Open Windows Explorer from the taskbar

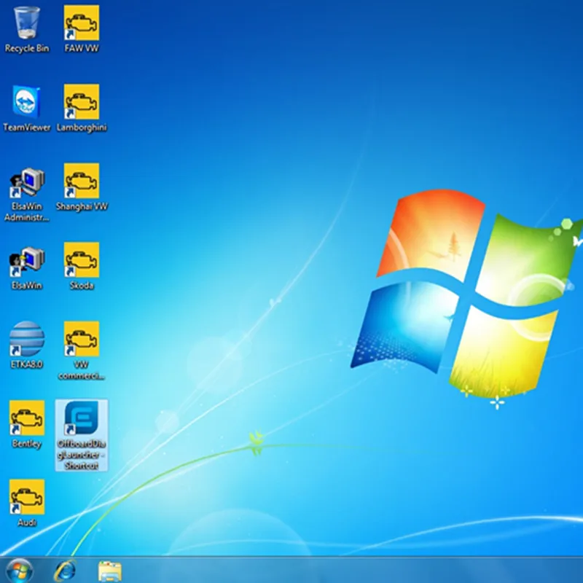[110, 571]
